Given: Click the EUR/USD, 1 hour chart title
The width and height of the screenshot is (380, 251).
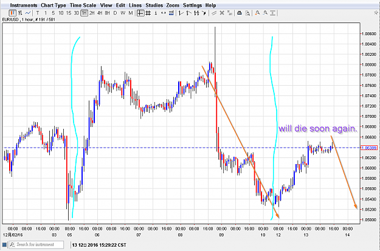Looking at the screenshot, I should [x=29, y=19].
